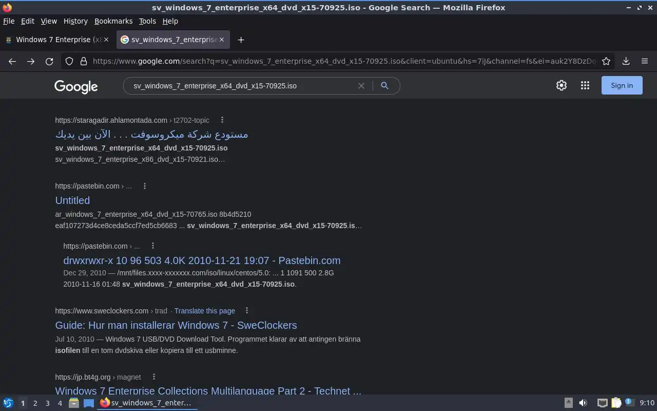Image resolution: width=657 pixels, height=411 pixels.
Task: Switch to workspace 4
Action: tap(60, 403)
